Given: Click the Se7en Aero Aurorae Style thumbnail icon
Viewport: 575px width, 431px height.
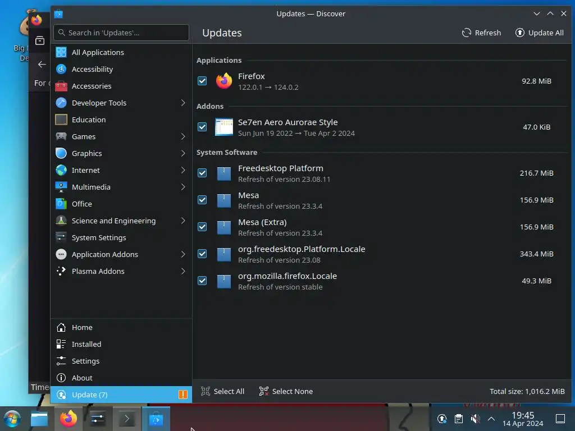Looking at the screenshot, I should [223, 127].
